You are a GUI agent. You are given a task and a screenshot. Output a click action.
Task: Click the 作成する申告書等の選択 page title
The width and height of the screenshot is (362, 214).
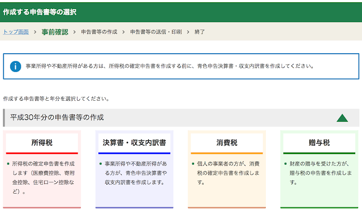[x=40, y=12]
